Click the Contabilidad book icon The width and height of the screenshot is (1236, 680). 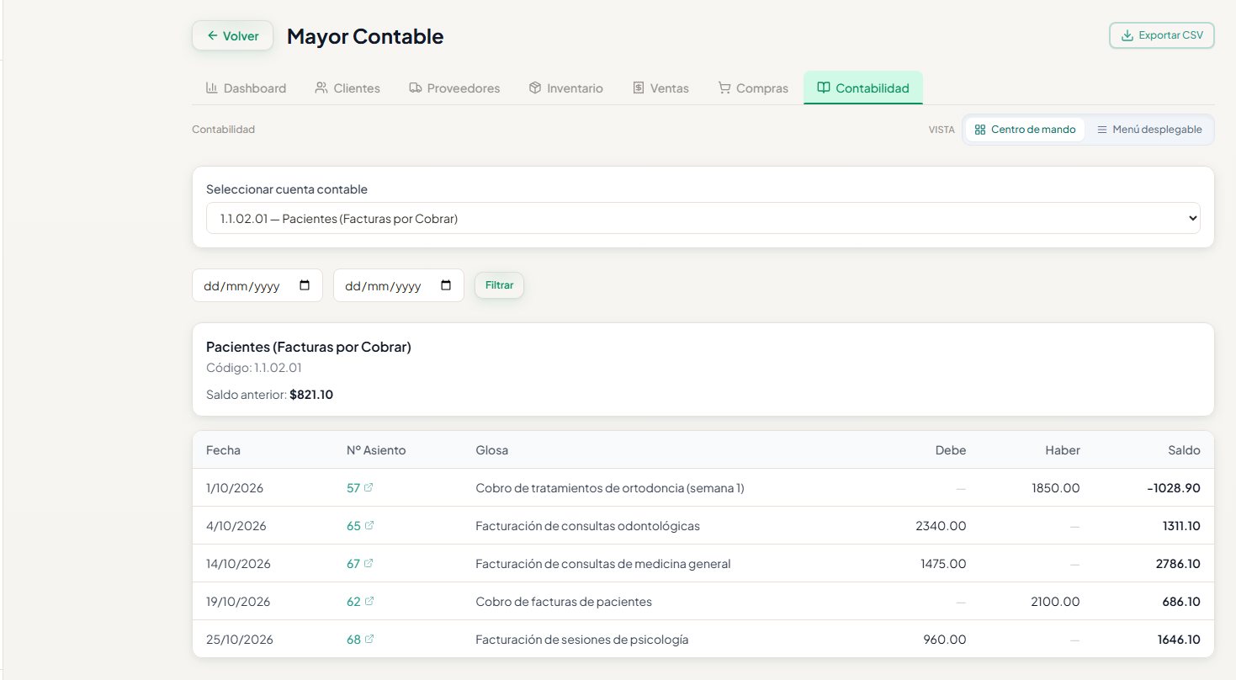point(824,88)
